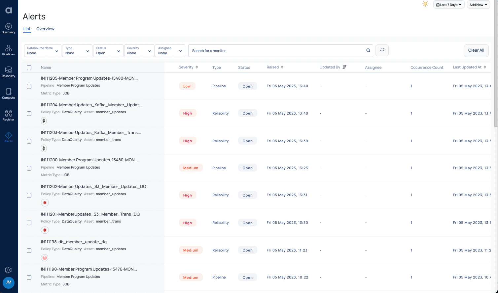This screenshot has height=293, width=498.
Task: Click the Kafka source icon on alert IN111204
Action: pyautogui.click(x=44, y=121)
